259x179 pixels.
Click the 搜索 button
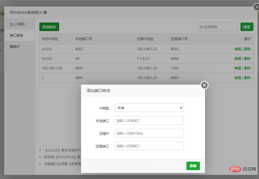(x=247, y=27)
